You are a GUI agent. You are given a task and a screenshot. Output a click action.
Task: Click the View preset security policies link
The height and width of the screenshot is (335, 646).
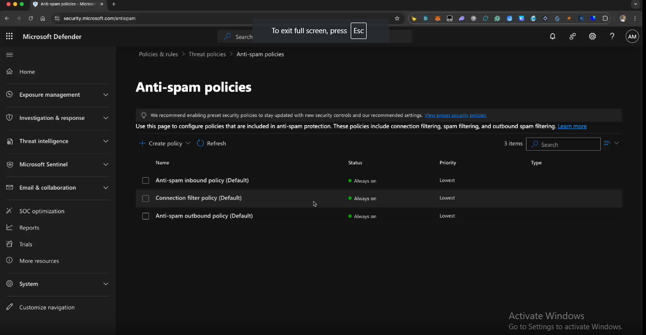click(455, 116)
